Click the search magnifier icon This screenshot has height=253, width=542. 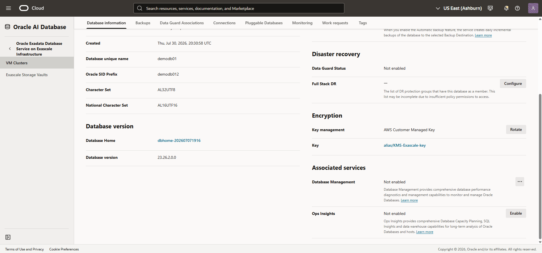point(140,8)
